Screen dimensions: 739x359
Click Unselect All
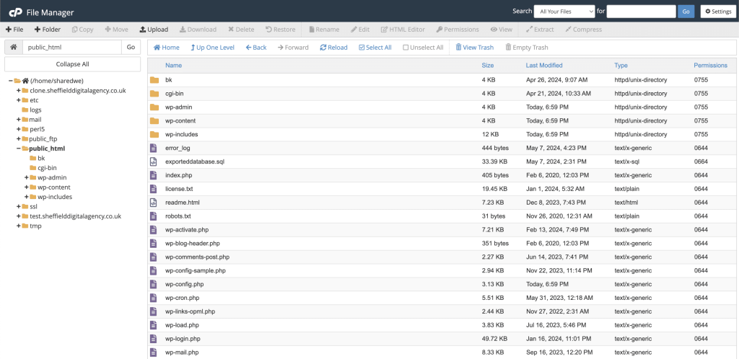point(423,48)
